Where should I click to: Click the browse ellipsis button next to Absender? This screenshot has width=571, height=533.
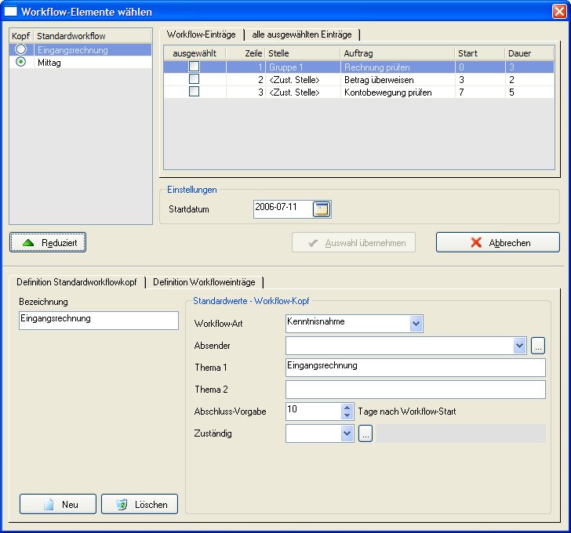(x=538, y=346)
